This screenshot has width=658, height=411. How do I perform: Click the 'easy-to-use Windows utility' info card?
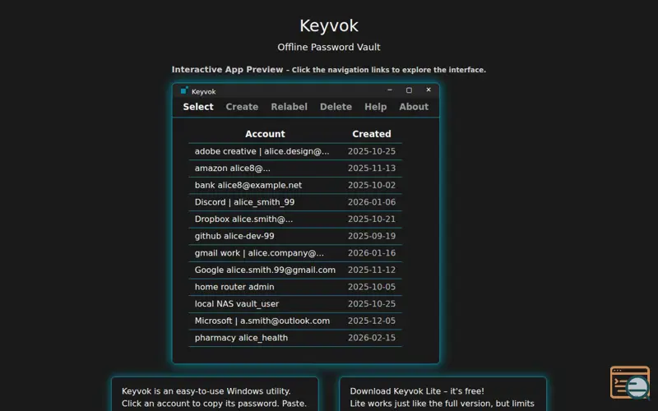[x=215, y=395]
